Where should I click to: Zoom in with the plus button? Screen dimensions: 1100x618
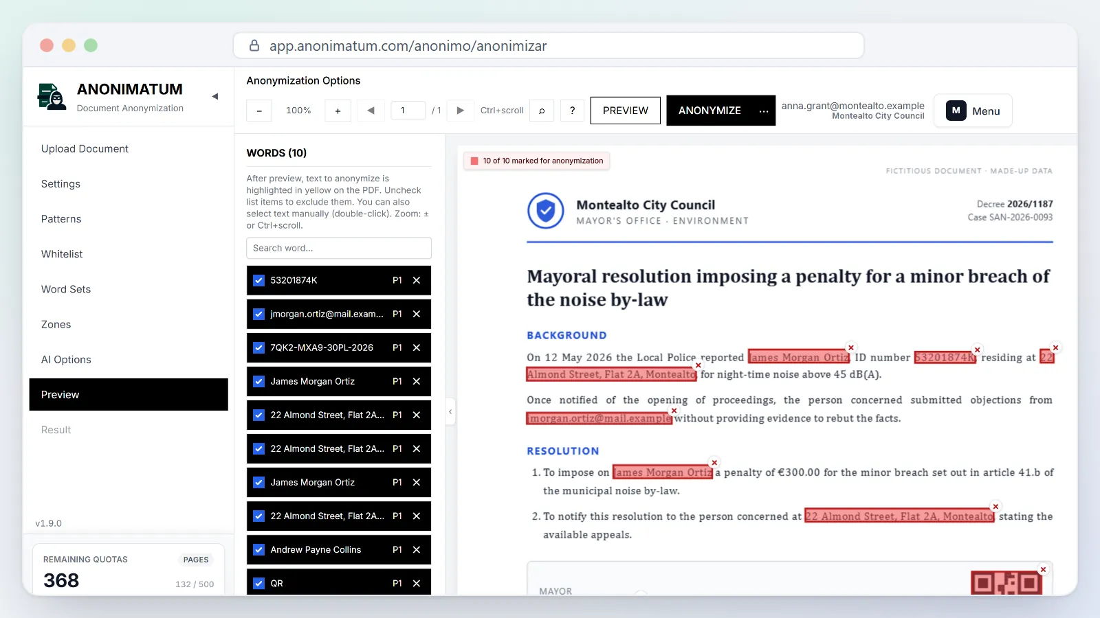click(338, 111)
